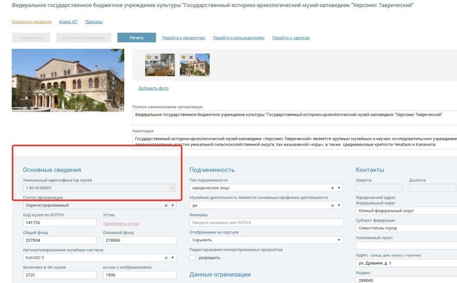Viewport: 457px width, 283px height.
Task: Click the 'Добавить фото' link
Action: coord(153,88)
